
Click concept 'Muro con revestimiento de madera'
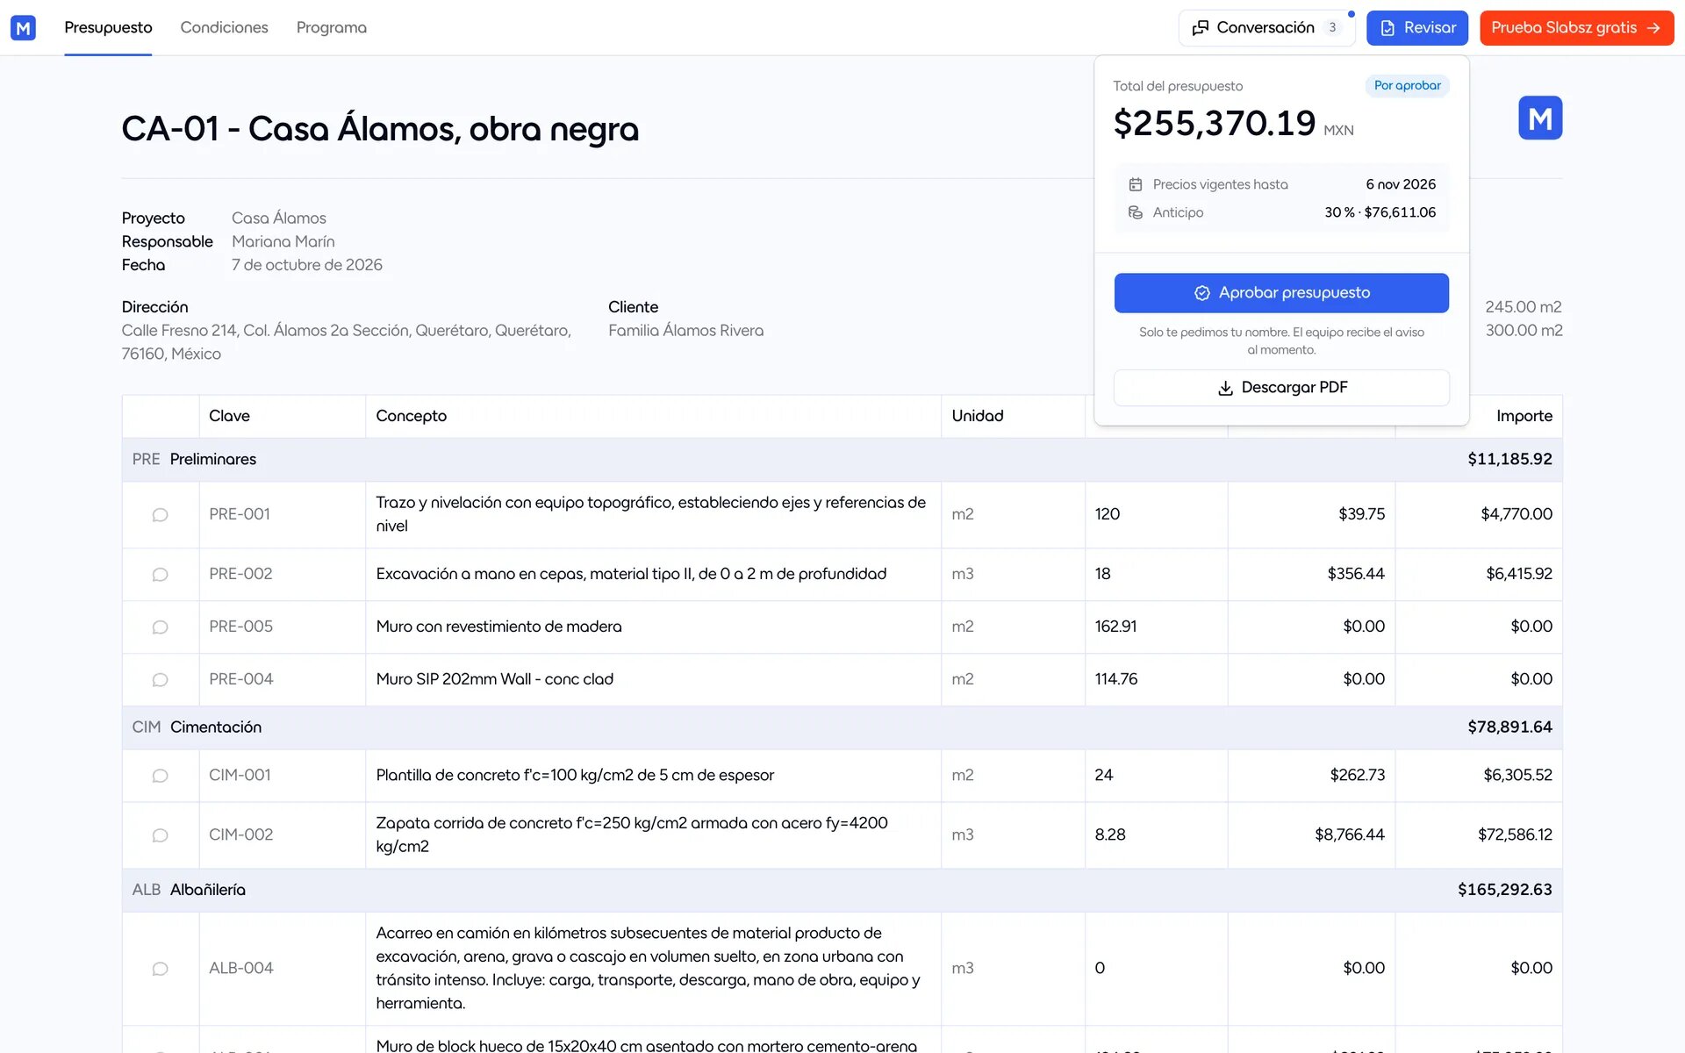(x=498, y=627)
